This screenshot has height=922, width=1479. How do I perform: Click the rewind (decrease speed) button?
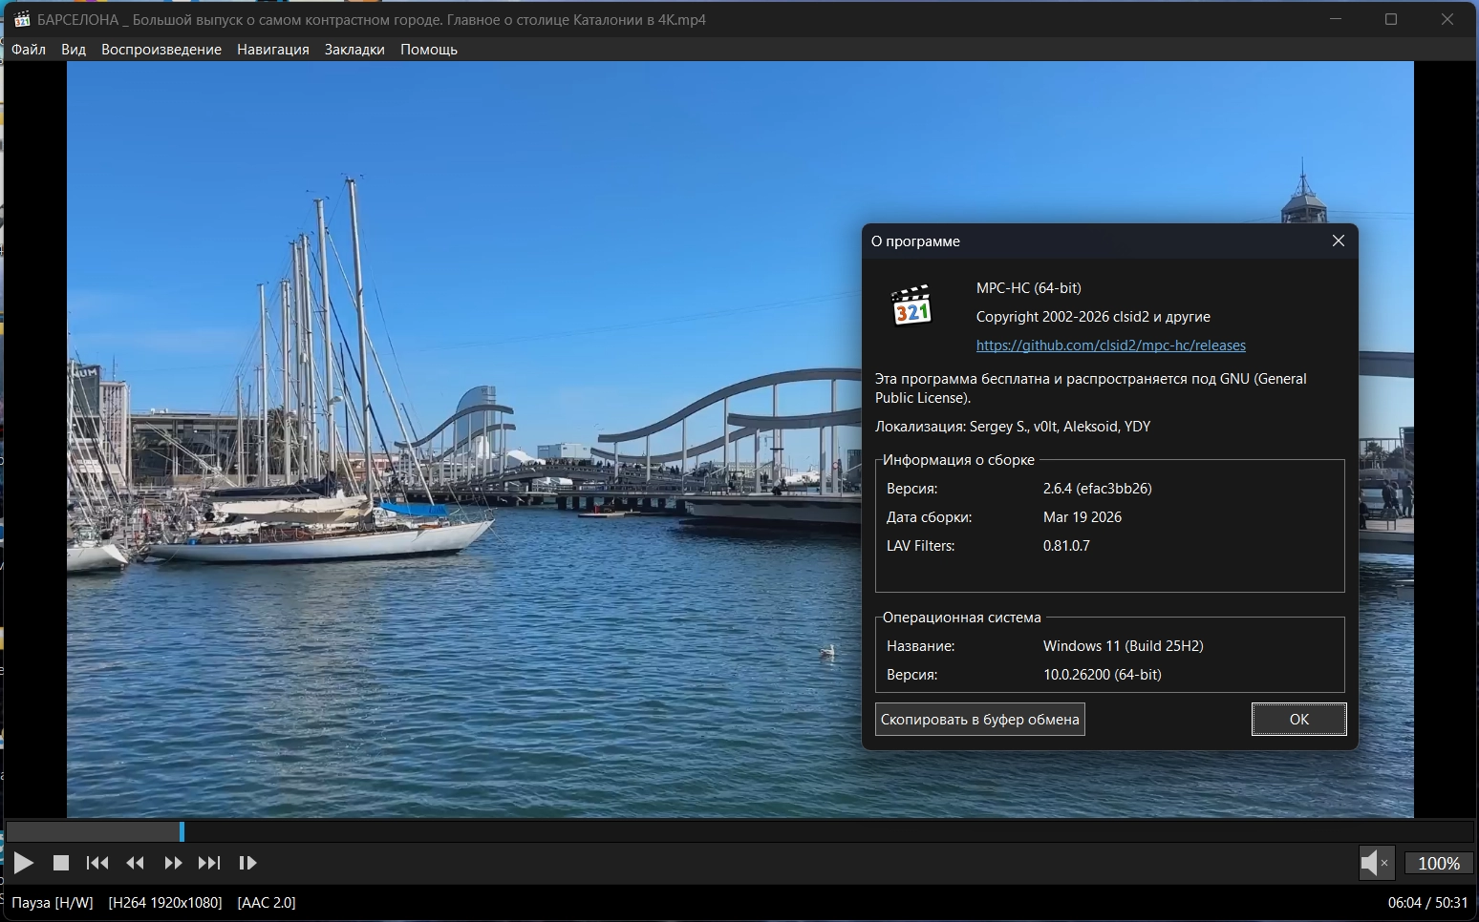[136, 863]
